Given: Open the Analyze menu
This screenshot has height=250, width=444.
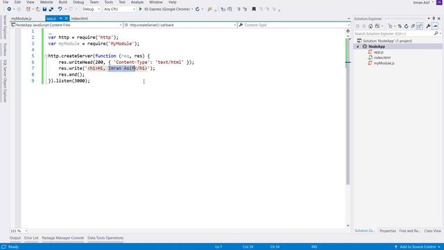Looking at the screenshot, I should click(x=137, y=2).
